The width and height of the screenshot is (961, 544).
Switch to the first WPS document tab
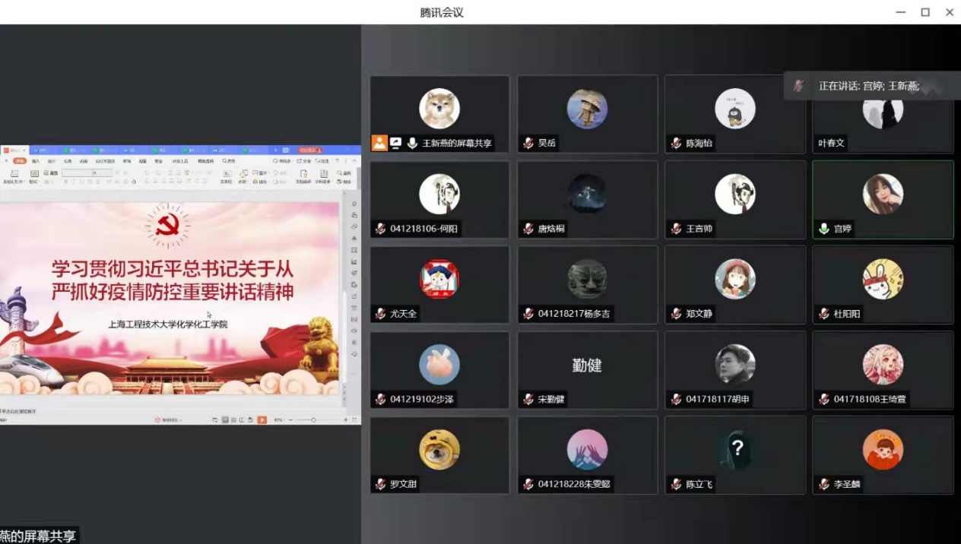[14, 150]
